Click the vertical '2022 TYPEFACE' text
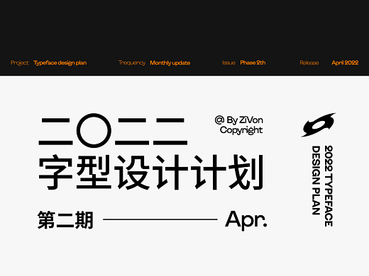Image resolution: width=369 pixels, height=276 pixels. 329,186
